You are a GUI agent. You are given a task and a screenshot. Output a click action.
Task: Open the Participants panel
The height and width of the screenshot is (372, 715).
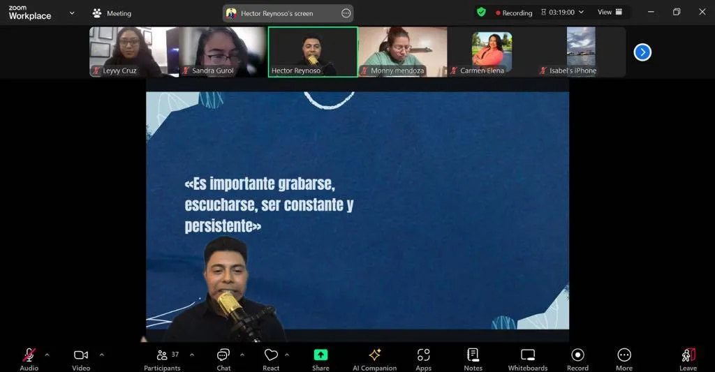click(x=162, y=359)
